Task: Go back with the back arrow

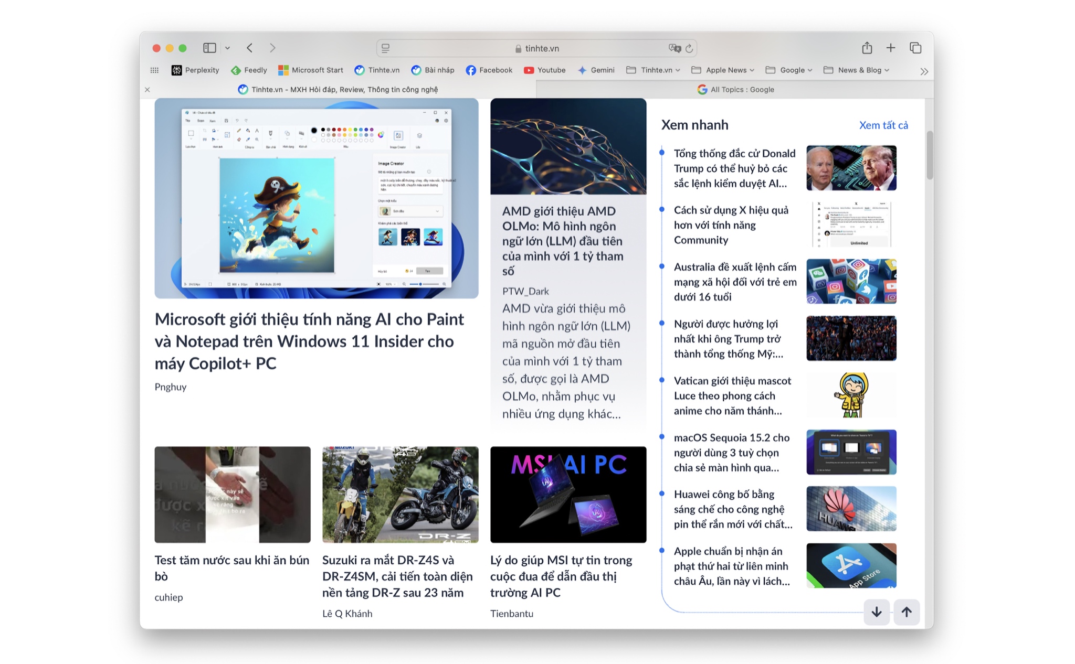Action: (250, 48)
